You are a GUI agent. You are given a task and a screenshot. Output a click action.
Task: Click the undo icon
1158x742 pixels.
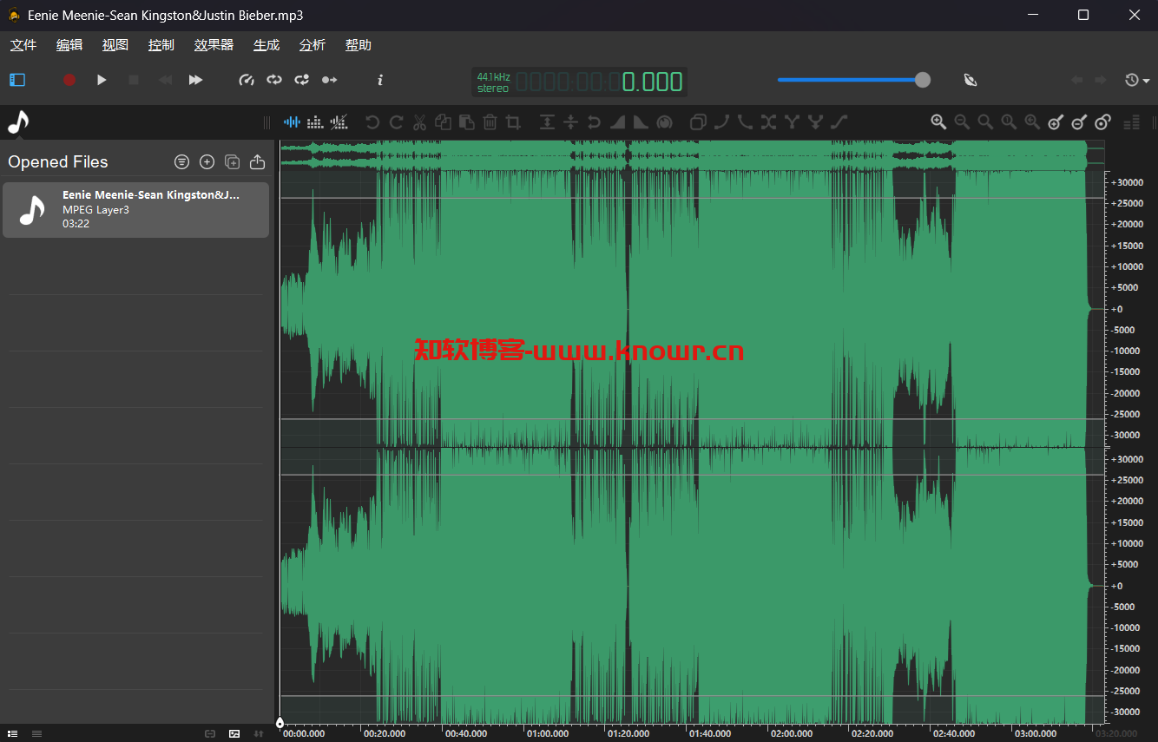pyautogui.click(x=372, y=122)
